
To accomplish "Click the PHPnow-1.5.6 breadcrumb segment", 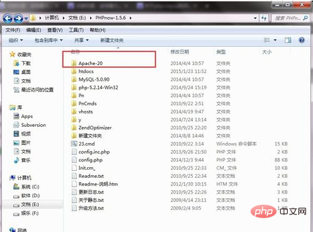I will coord(111,18).
